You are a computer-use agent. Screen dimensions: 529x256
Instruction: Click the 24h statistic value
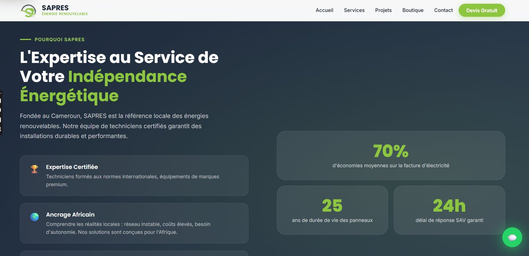pos(449,205)
